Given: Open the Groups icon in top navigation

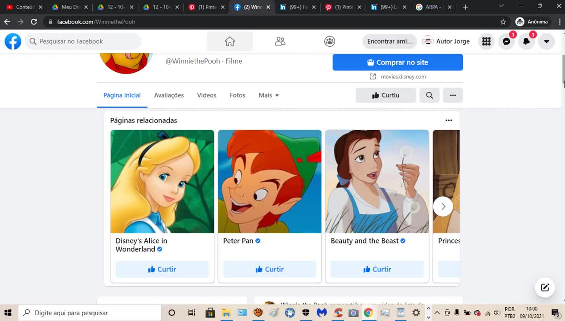Looking at the screenshot, I should point(330,41).
